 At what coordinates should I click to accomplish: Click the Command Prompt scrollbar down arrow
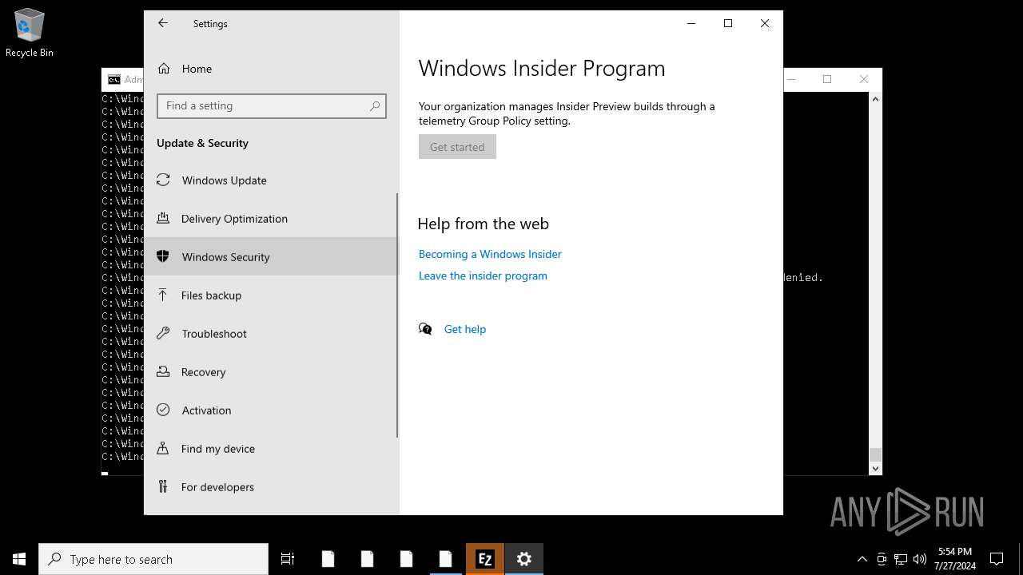[x=875, y=468]
